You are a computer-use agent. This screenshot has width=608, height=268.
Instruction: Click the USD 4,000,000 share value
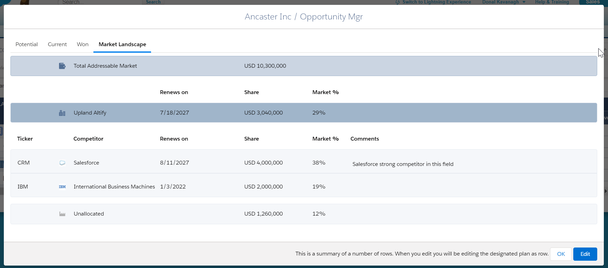263,163
